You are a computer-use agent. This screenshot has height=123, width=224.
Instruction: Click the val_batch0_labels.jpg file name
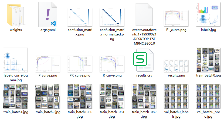[176, 114]
